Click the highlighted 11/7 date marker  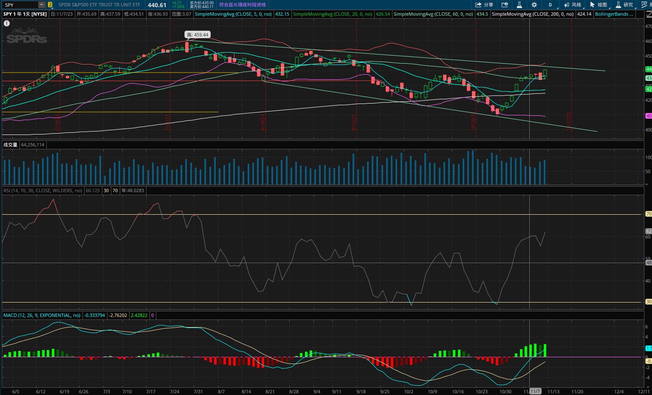coord(535,391)
